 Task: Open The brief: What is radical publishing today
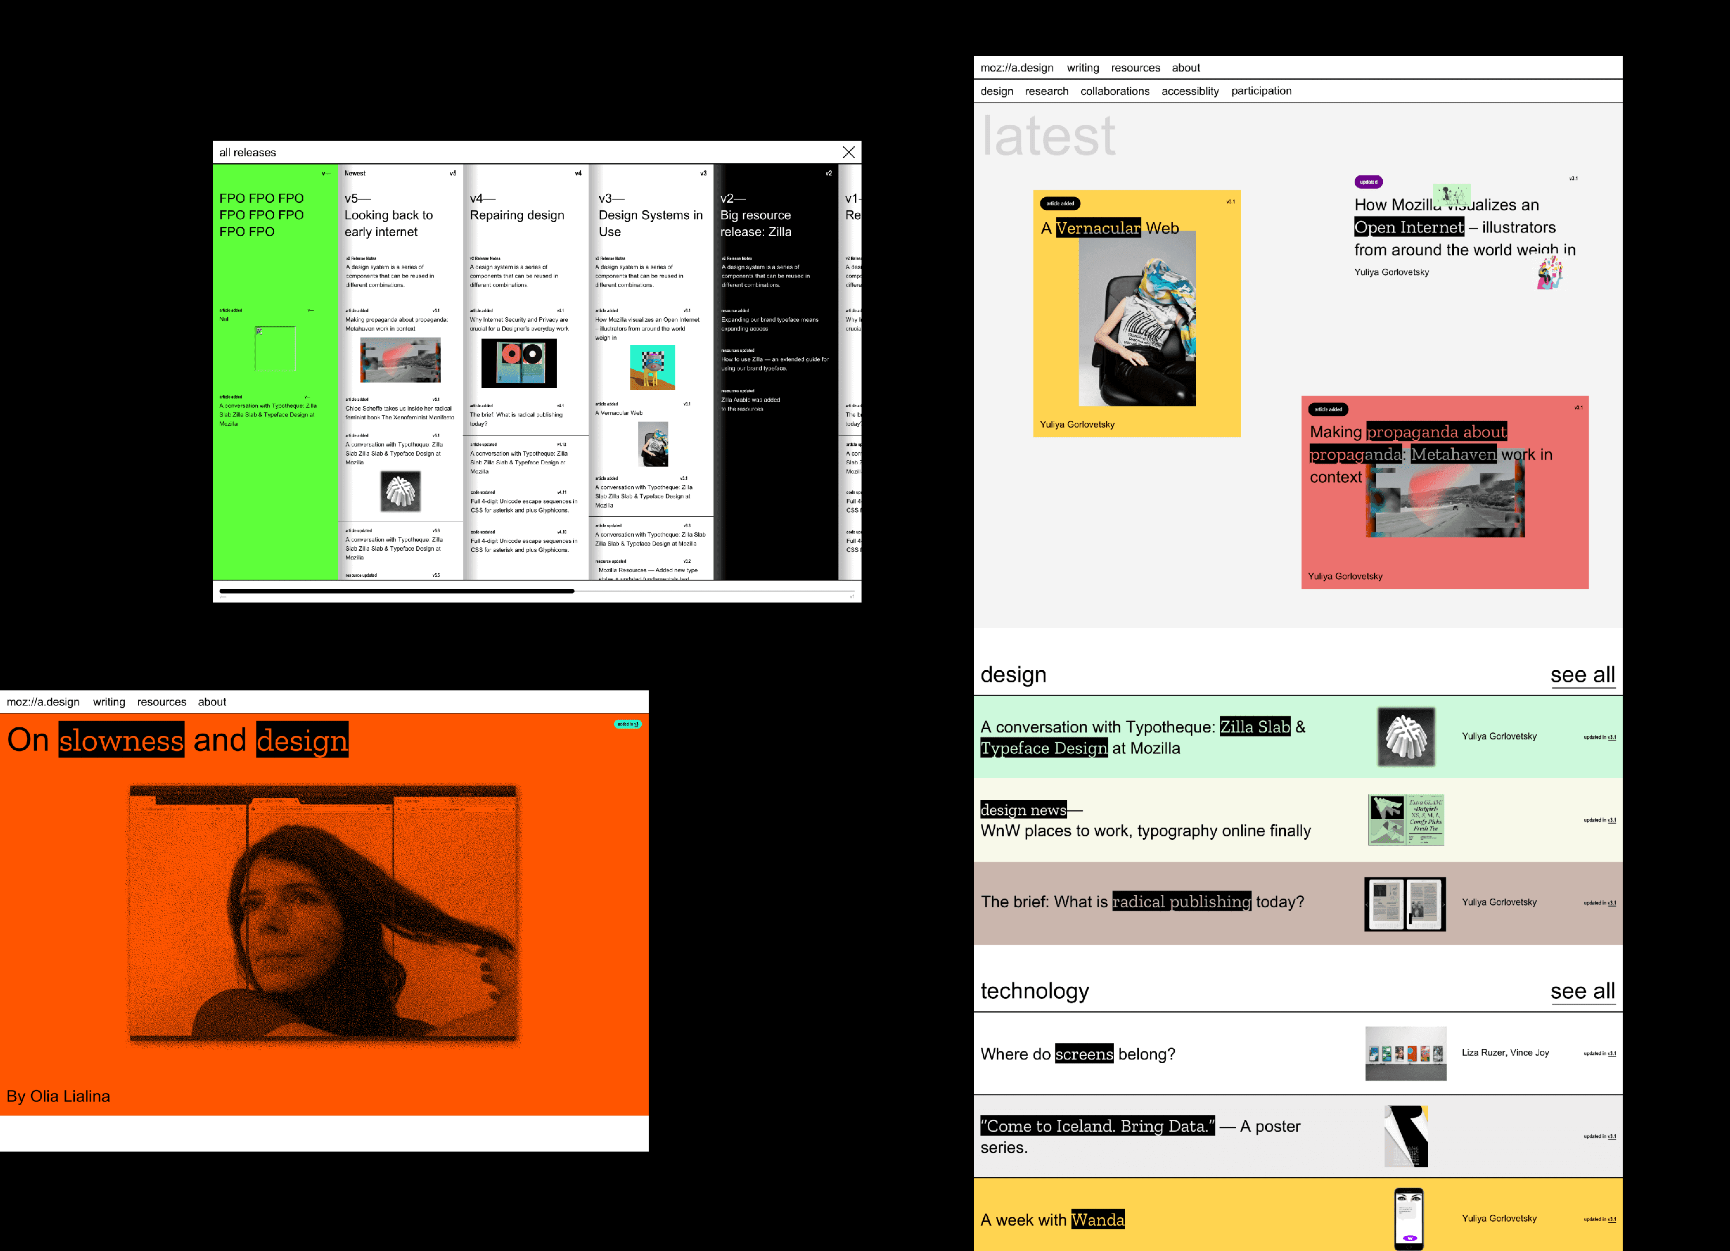point(1142,903)
